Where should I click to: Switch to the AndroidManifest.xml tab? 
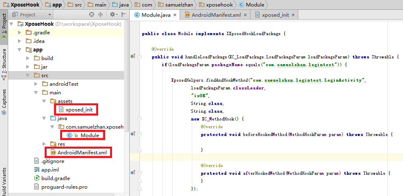[215, 15]
